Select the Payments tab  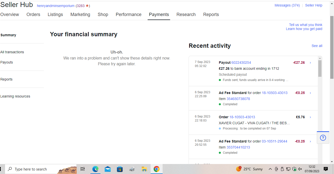(x=159, y=14)
